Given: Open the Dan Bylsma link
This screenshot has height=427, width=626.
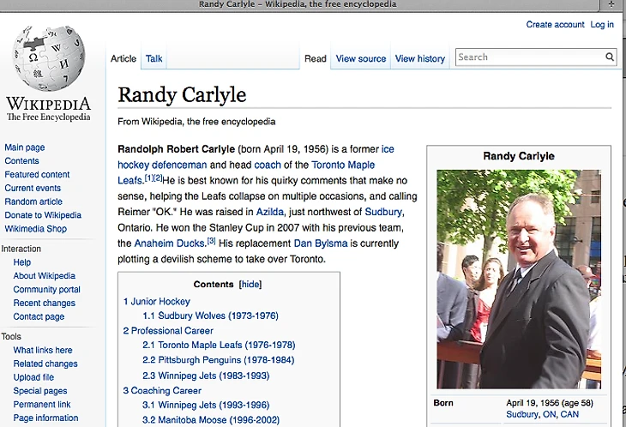Looking at the screenshot, I should 321,244.
